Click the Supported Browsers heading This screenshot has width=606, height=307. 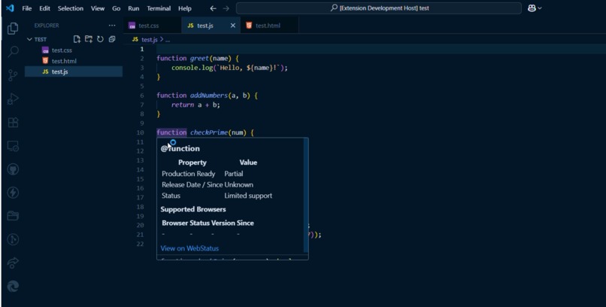pyautogui.click(x=193, y=209)
